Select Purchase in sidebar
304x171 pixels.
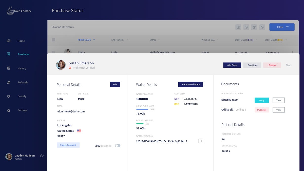23,54
